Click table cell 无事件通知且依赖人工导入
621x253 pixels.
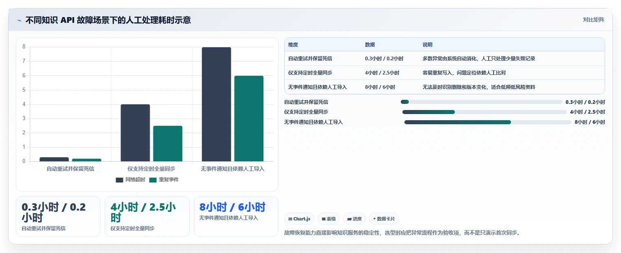318,87
